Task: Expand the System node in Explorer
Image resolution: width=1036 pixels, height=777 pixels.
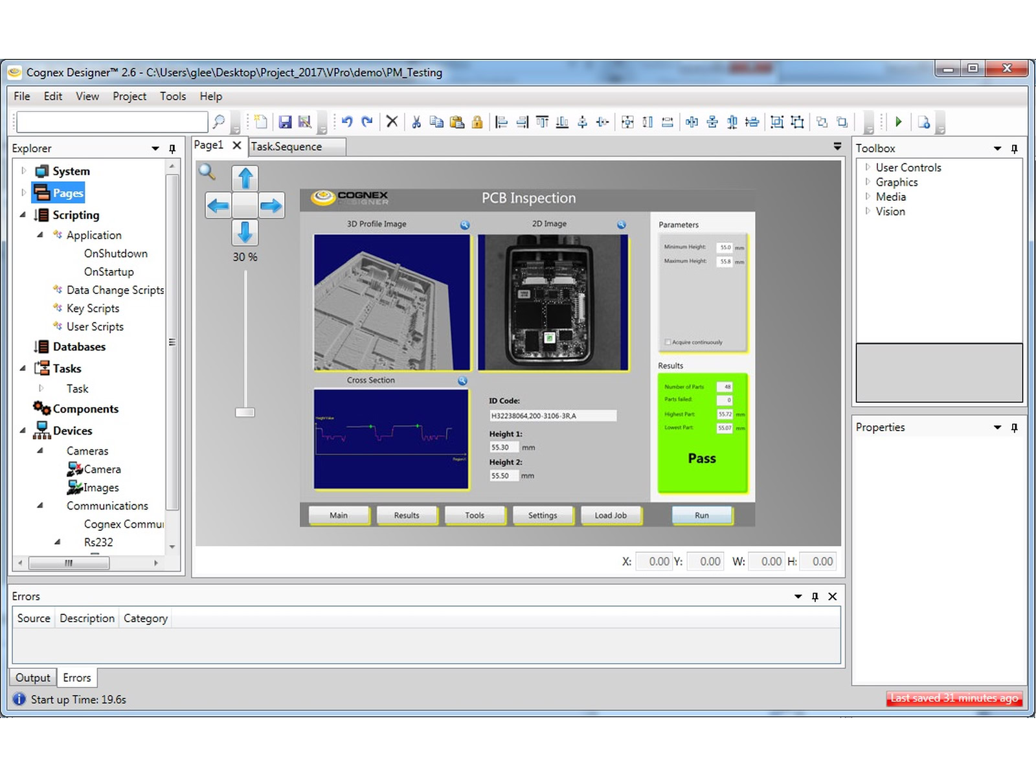Action: (24, 170)
